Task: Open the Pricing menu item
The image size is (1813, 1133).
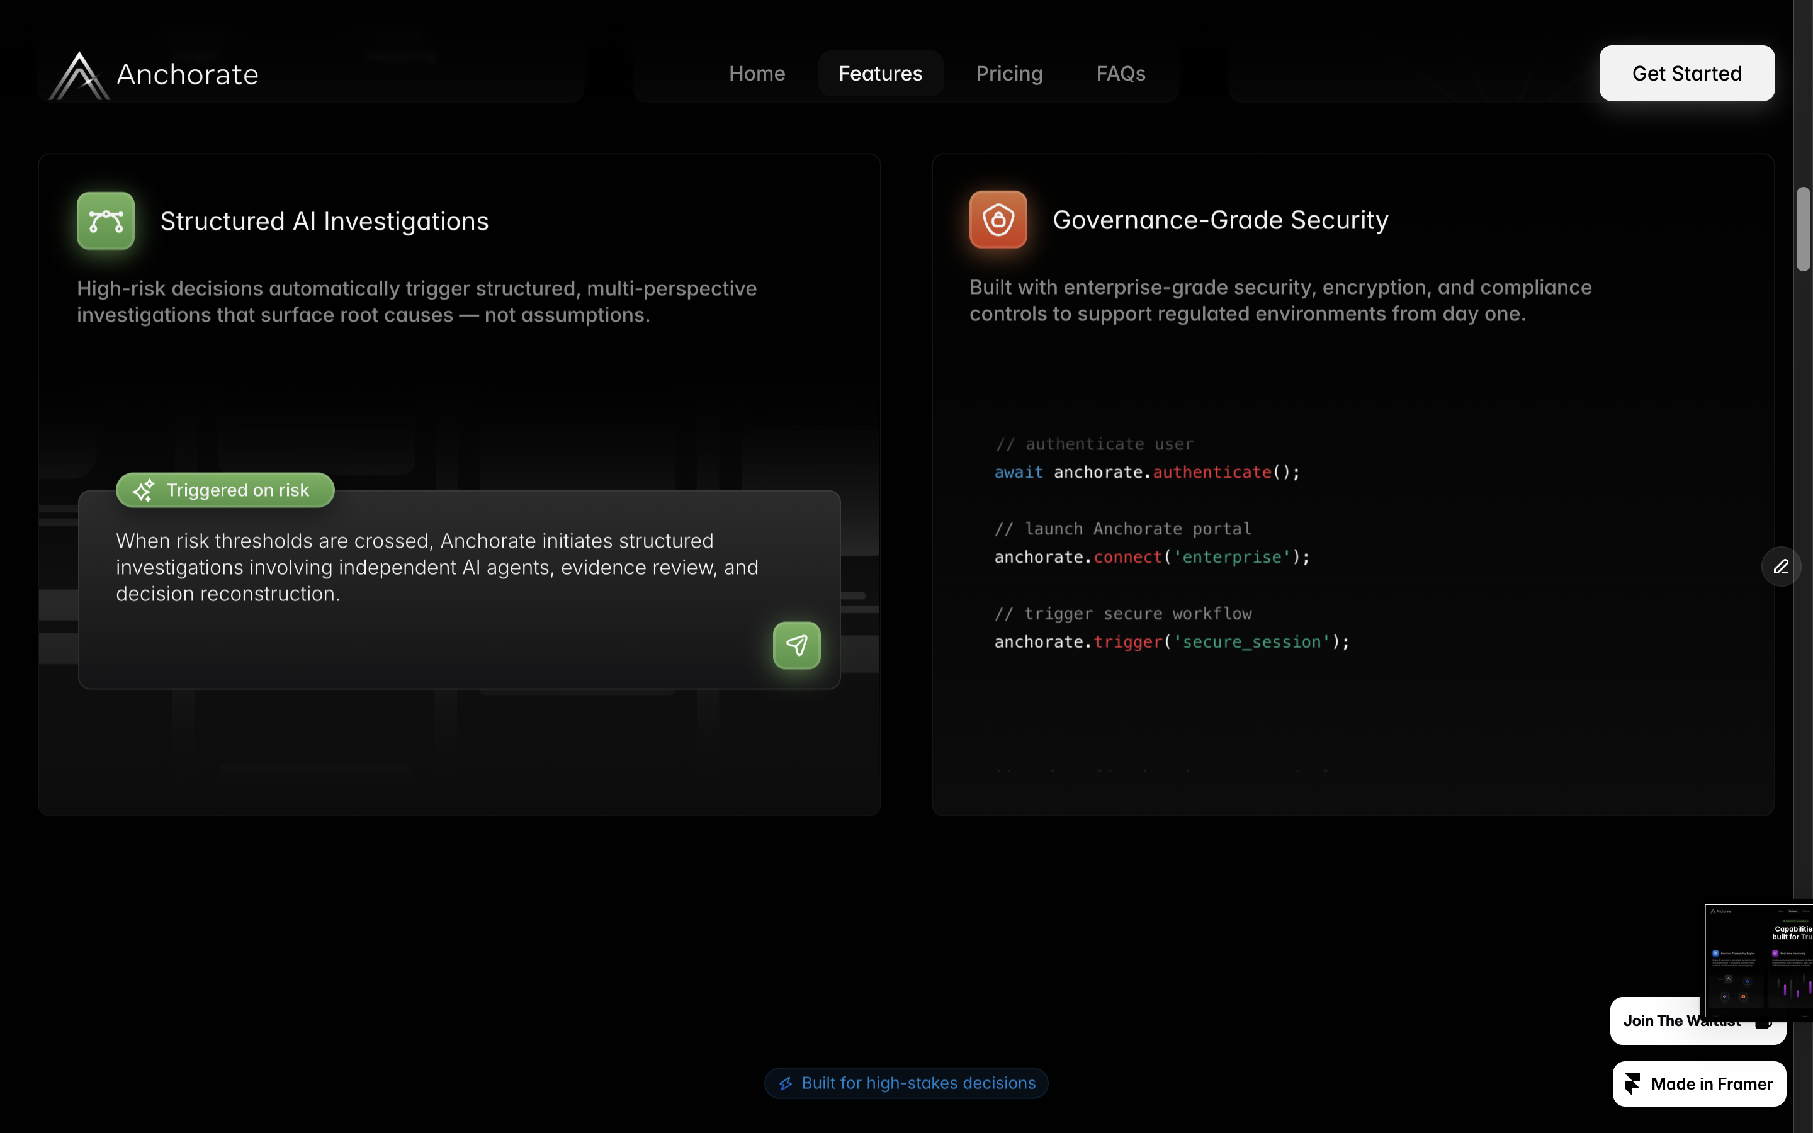Action: click(1009, 74)
